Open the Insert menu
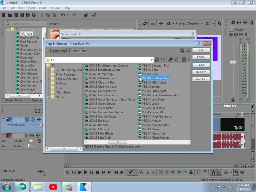256x192 pixels. click(x=31, y=8)
